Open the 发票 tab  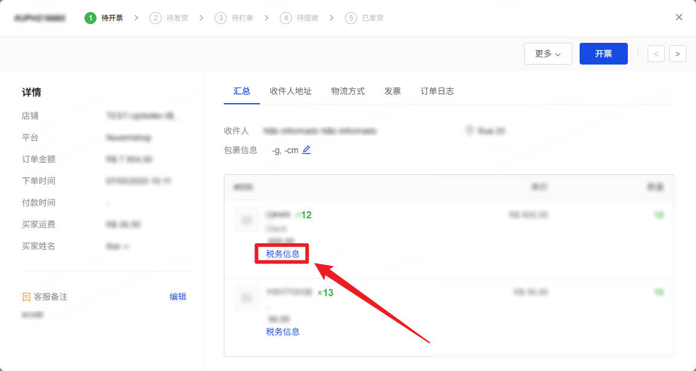(393, 91)
